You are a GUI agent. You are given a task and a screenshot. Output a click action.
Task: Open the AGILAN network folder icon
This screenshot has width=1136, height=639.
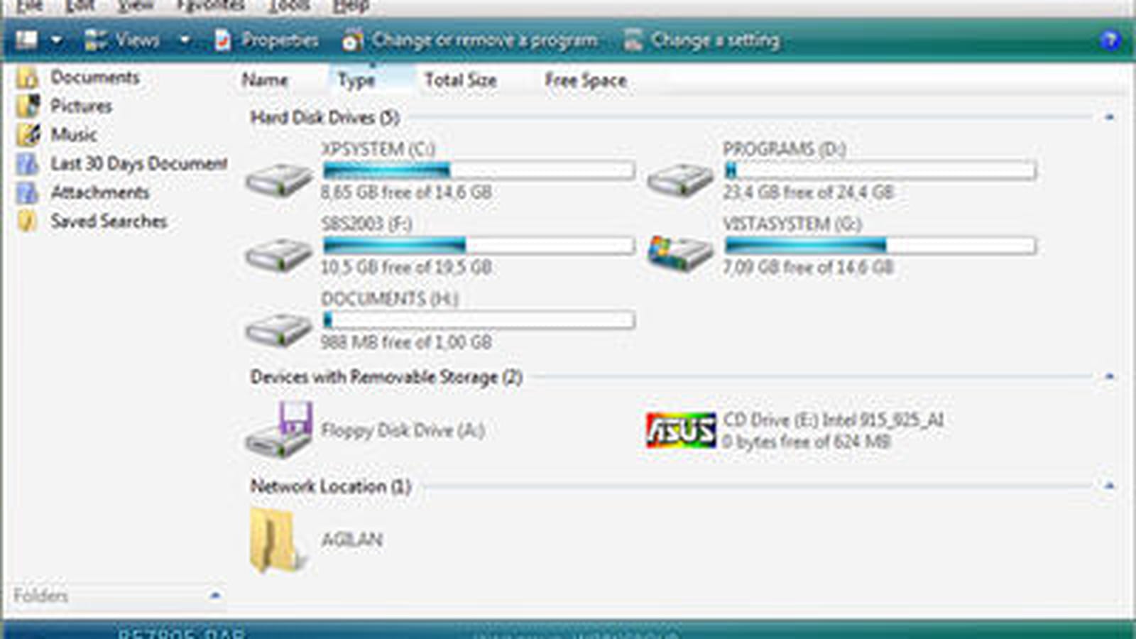coord(278,540)
